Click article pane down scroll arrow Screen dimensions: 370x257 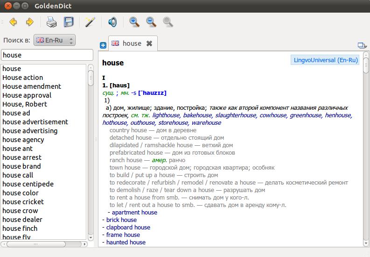pyautogui.click(x=366, y=243)
